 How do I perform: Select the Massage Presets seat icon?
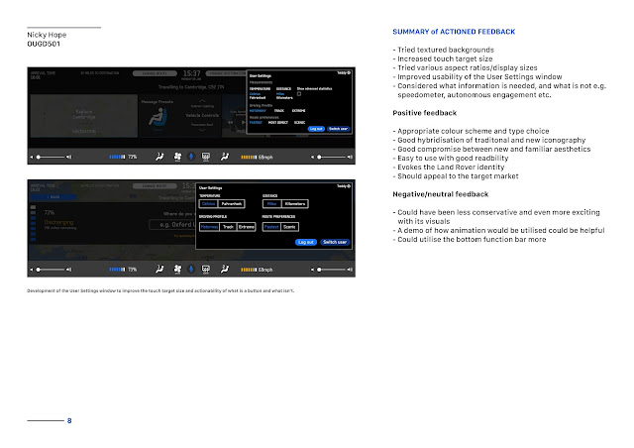[158, 118]
